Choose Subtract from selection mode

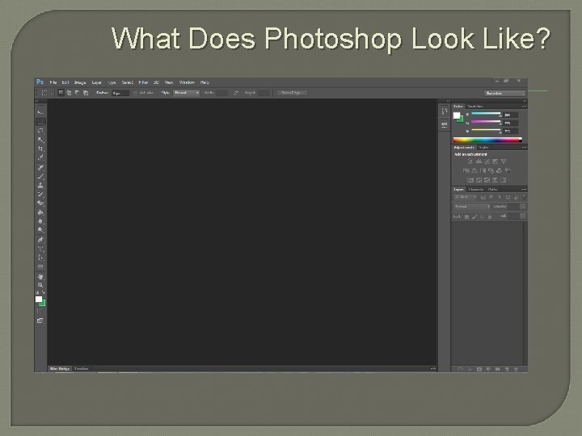[78, 93]
